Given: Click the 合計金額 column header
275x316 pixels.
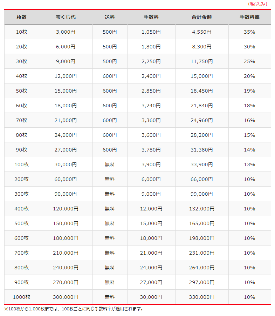Looking at the screenshot, I should 202,17.
